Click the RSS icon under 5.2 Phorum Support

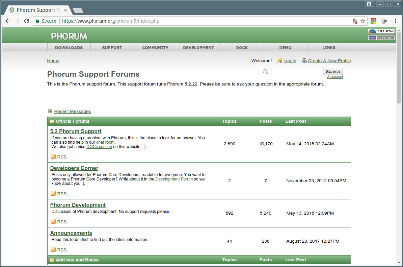[x=53, y=157]
